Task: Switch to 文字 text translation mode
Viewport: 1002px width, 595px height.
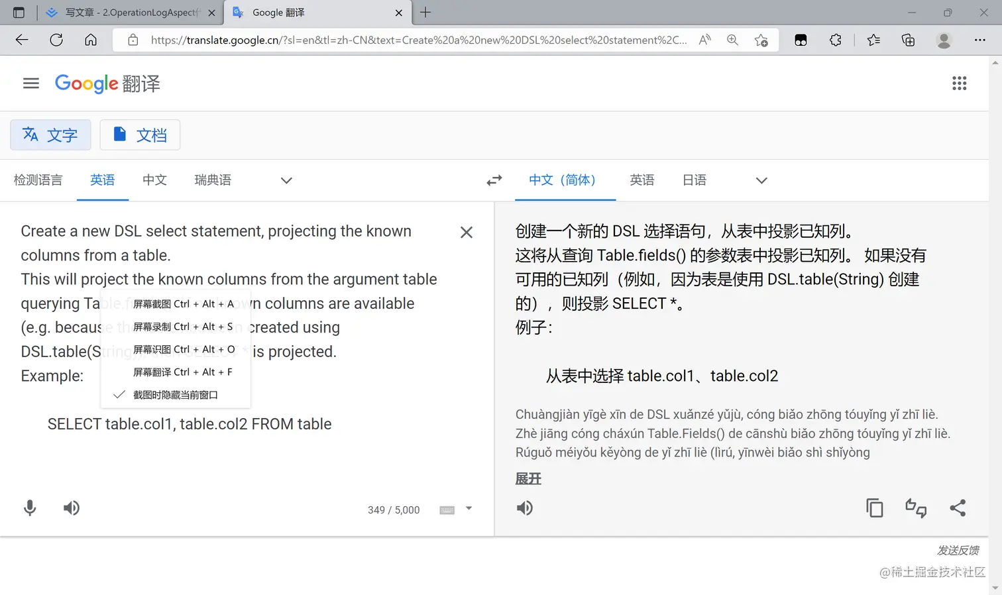Action: 50,135
